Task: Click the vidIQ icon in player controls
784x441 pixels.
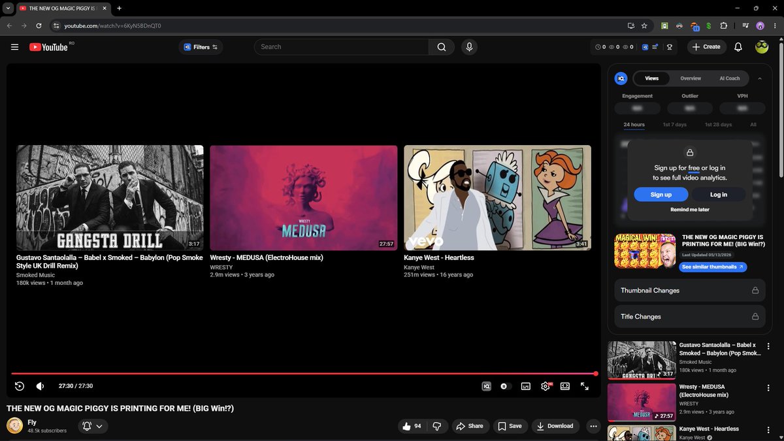Action: pos(486,386)
